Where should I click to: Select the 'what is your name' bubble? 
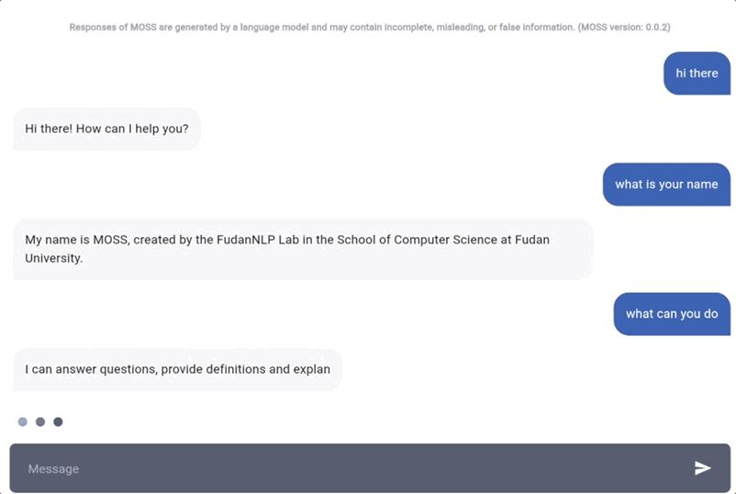click(666, 184)
